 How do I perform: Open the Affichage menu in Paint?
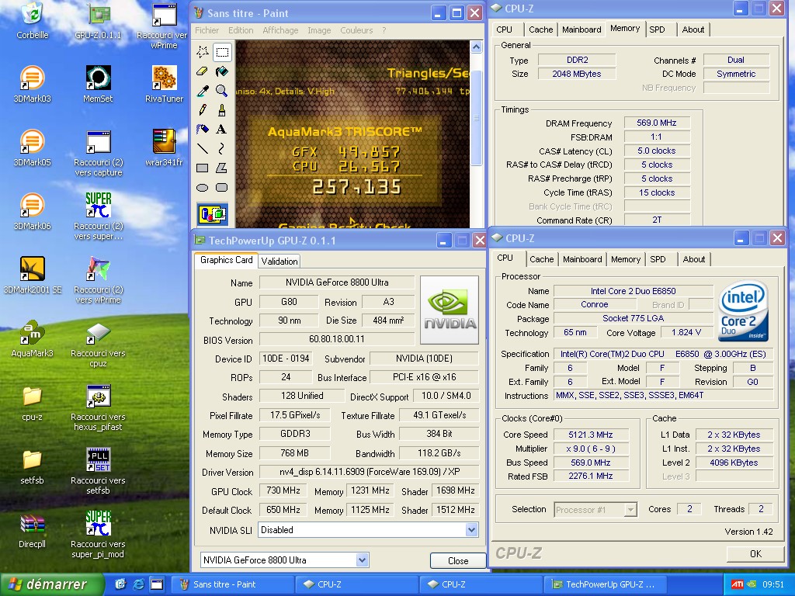pos(280,30)
